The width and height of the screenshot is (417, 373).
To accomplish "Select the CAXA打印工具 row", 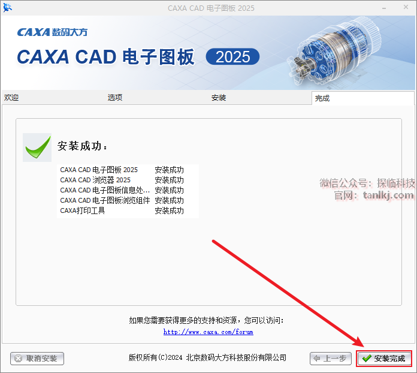I will 128,210.
